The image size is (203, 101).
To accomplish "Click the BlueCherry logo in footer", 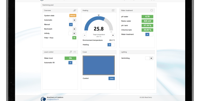I will pos(43,99).
